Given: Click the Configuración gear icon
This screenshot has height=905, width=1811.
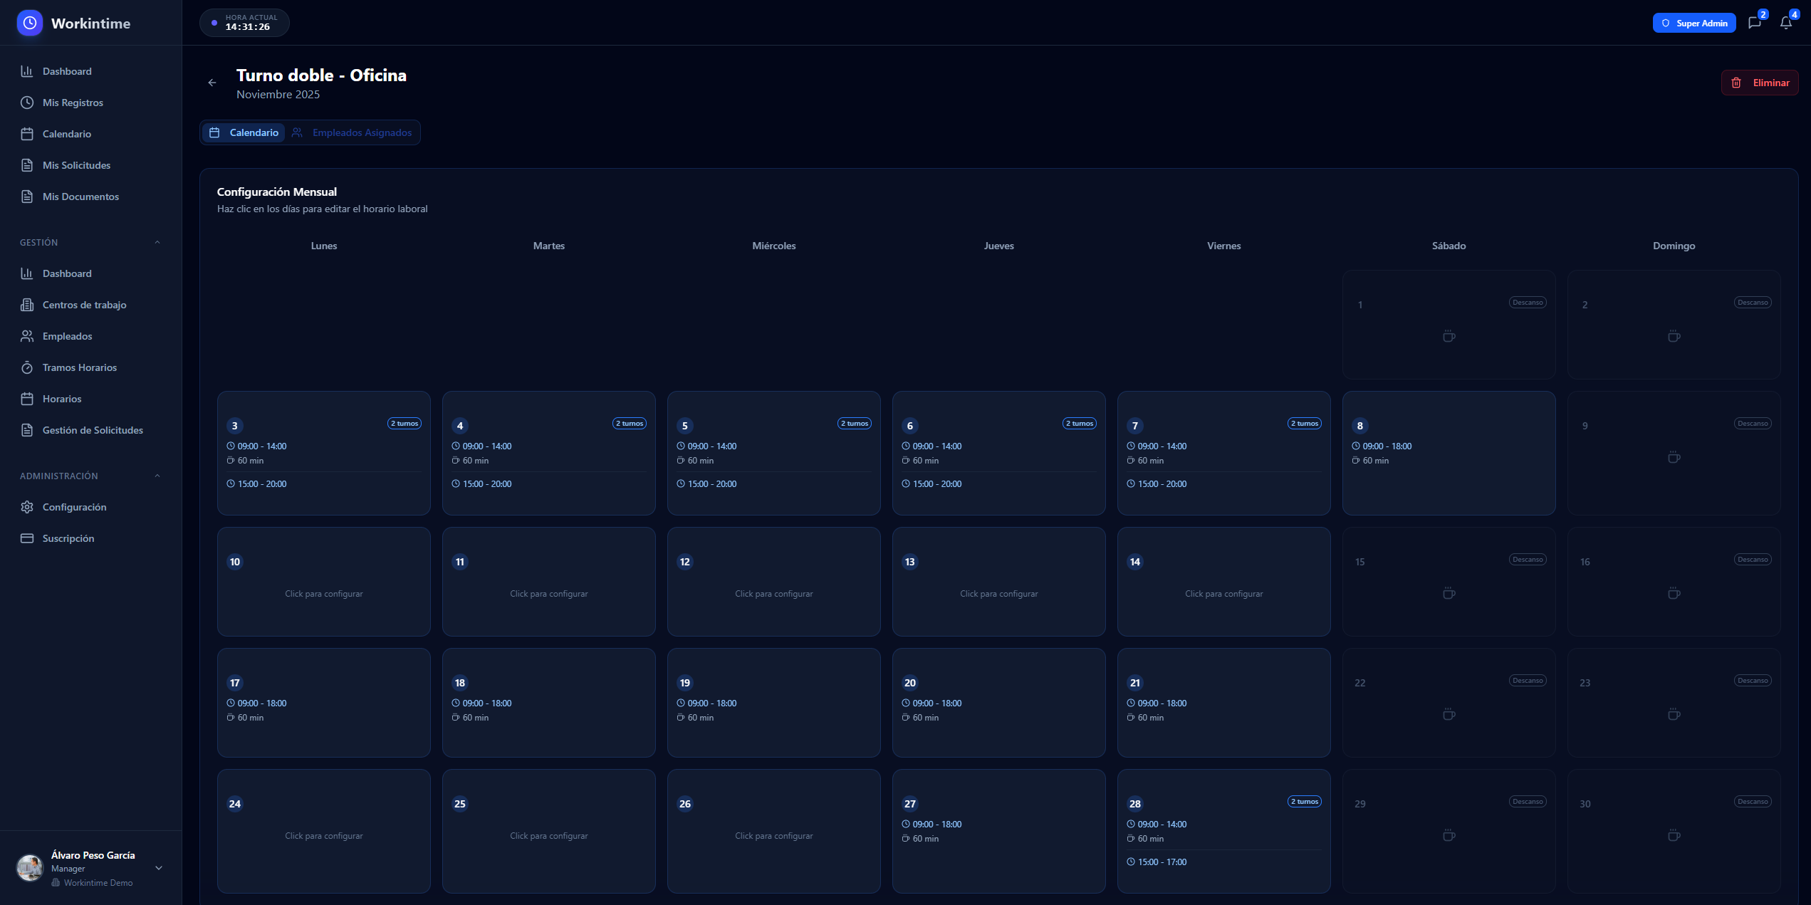Looking at the screenshot, I should (27, 507).
